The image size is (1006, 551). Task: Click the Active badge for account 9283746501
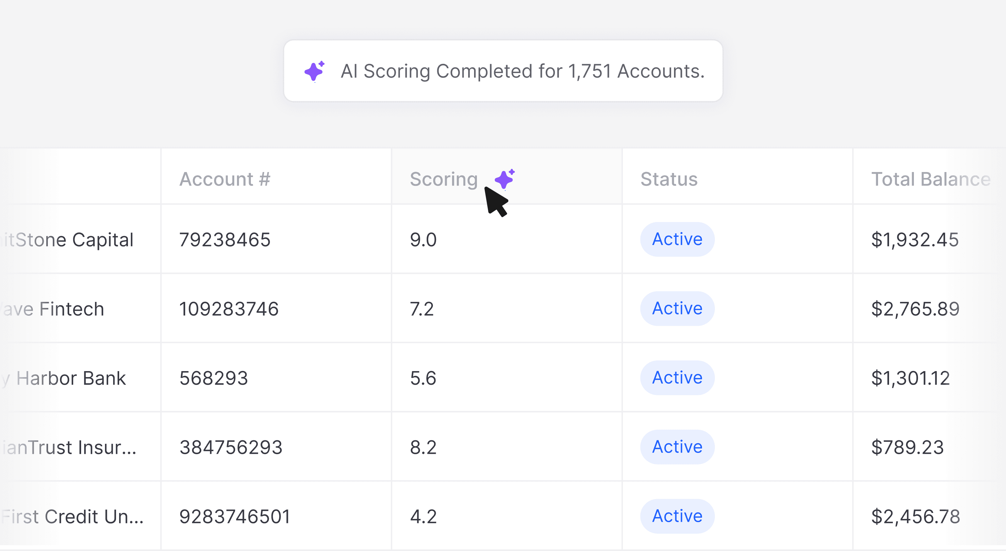click(x=677, y=516)
